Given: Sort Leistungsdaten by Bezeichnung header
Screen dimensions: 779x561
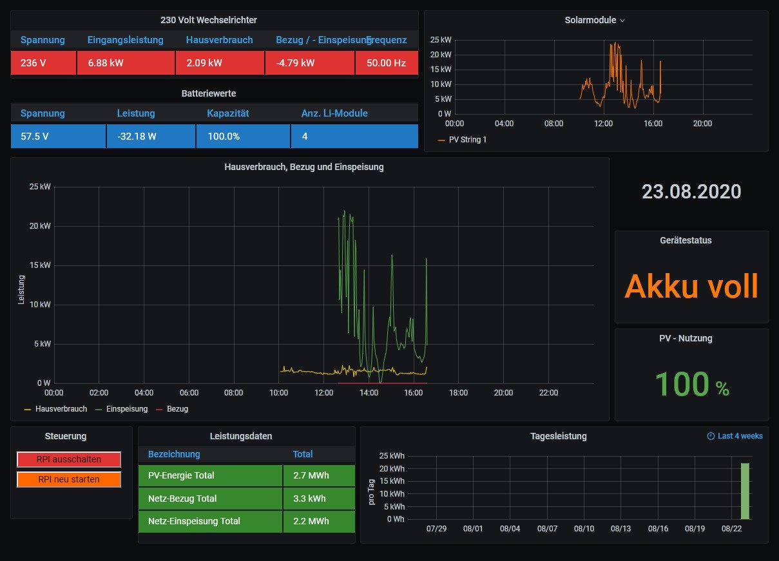Looking at the screenshot, I should [x=174, y=454].
